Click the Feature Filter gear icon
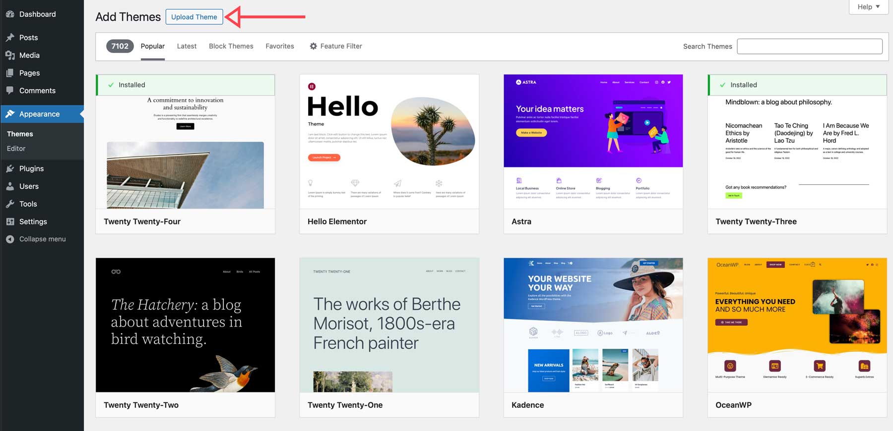The width and height of the screenshot is (893, 431). coord(313,46)
